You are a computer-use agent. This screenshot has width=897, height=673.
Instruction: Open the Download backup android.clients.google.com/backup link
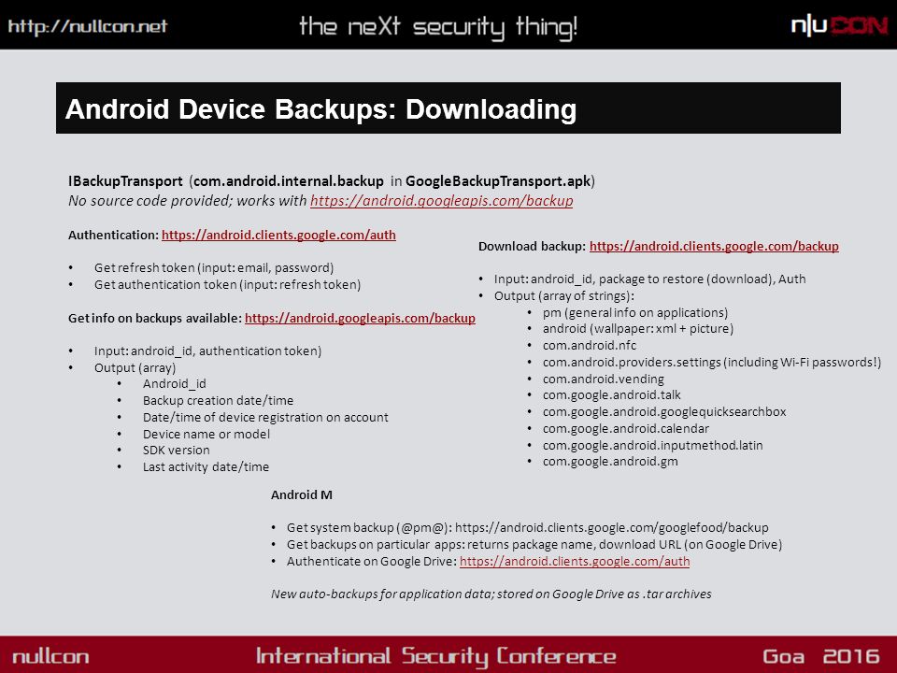point(714,246)
